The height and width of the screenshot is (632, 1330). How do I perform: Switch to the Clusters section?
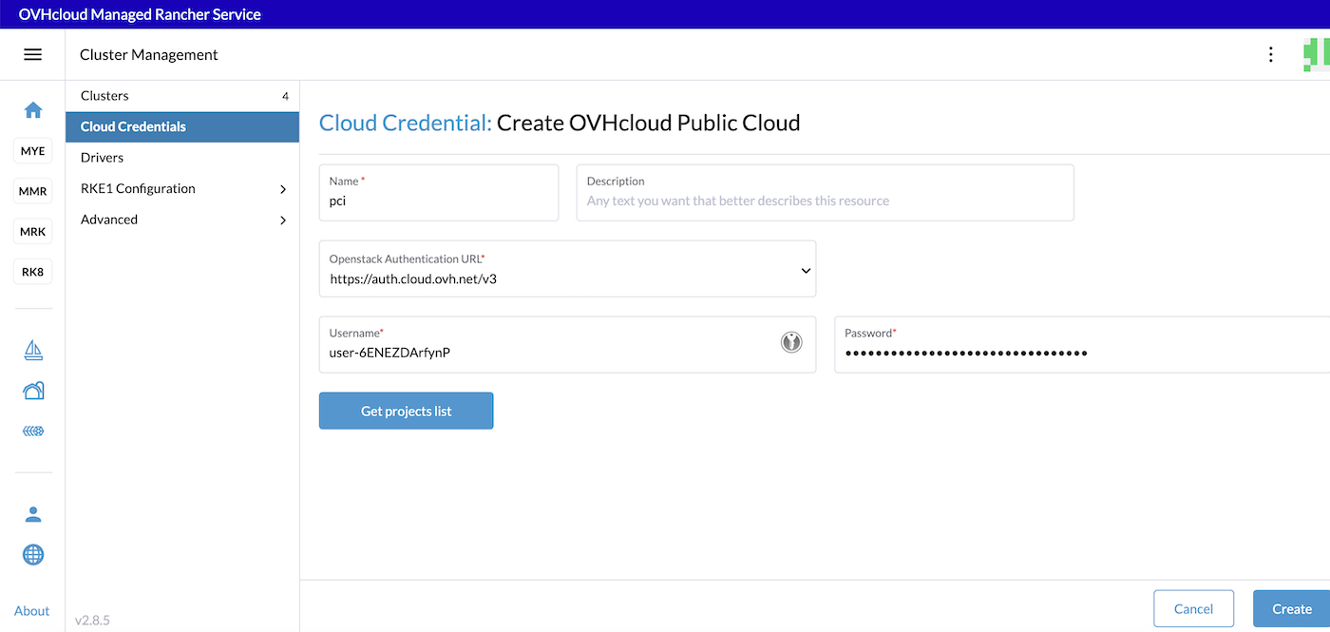coord(104,95)
